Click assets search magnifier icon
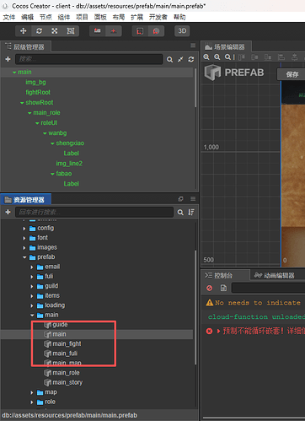This screenshot has width=305, height=421. point(180,213)
